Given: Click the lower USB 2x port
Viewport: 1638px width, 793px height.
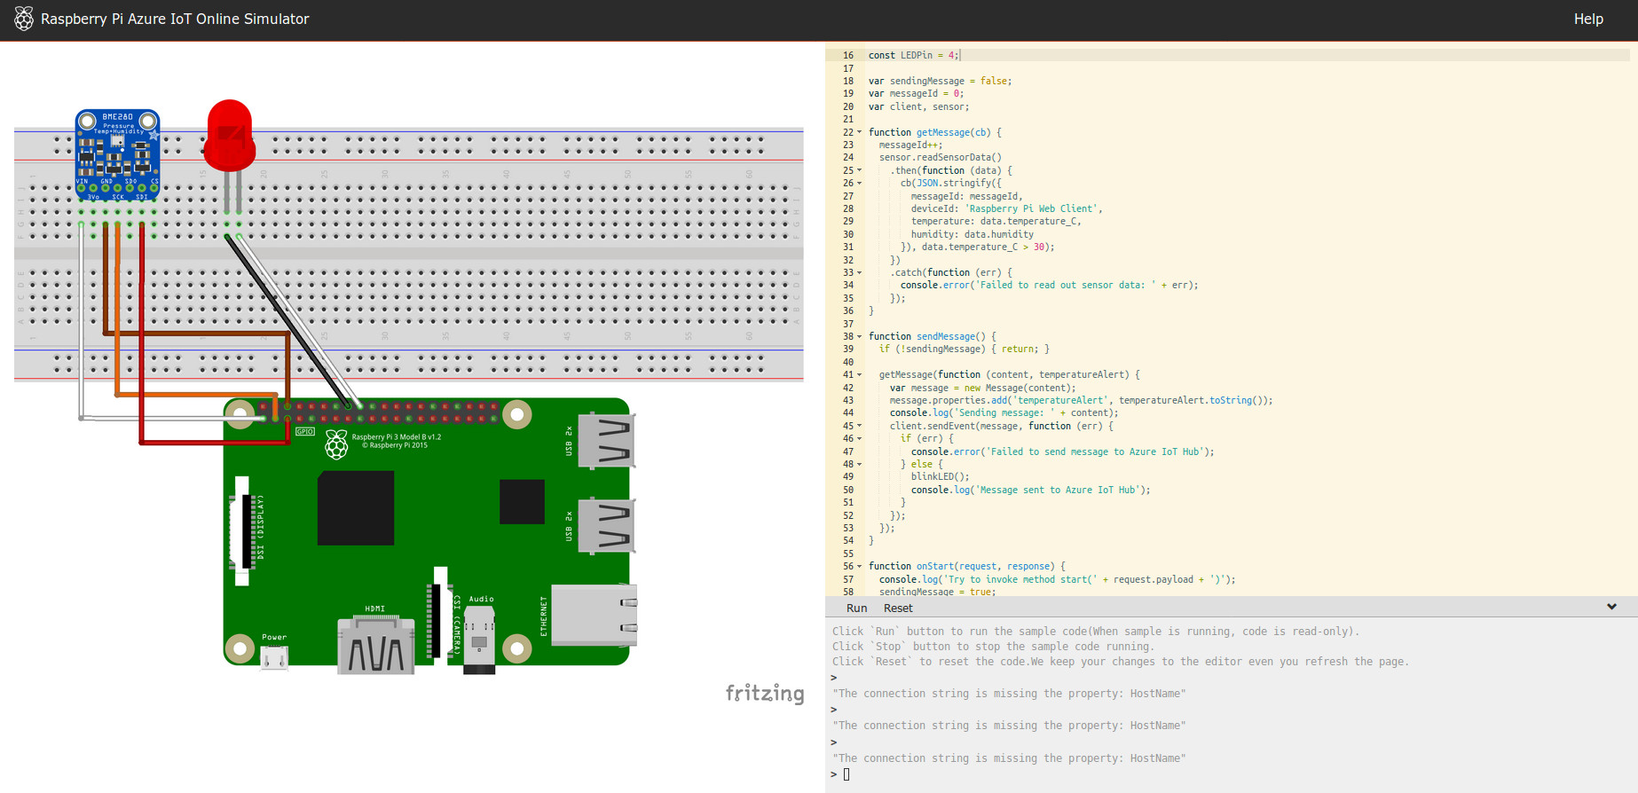Looking at the screenshot, I should pyautogui.click(x=607, y=526).
